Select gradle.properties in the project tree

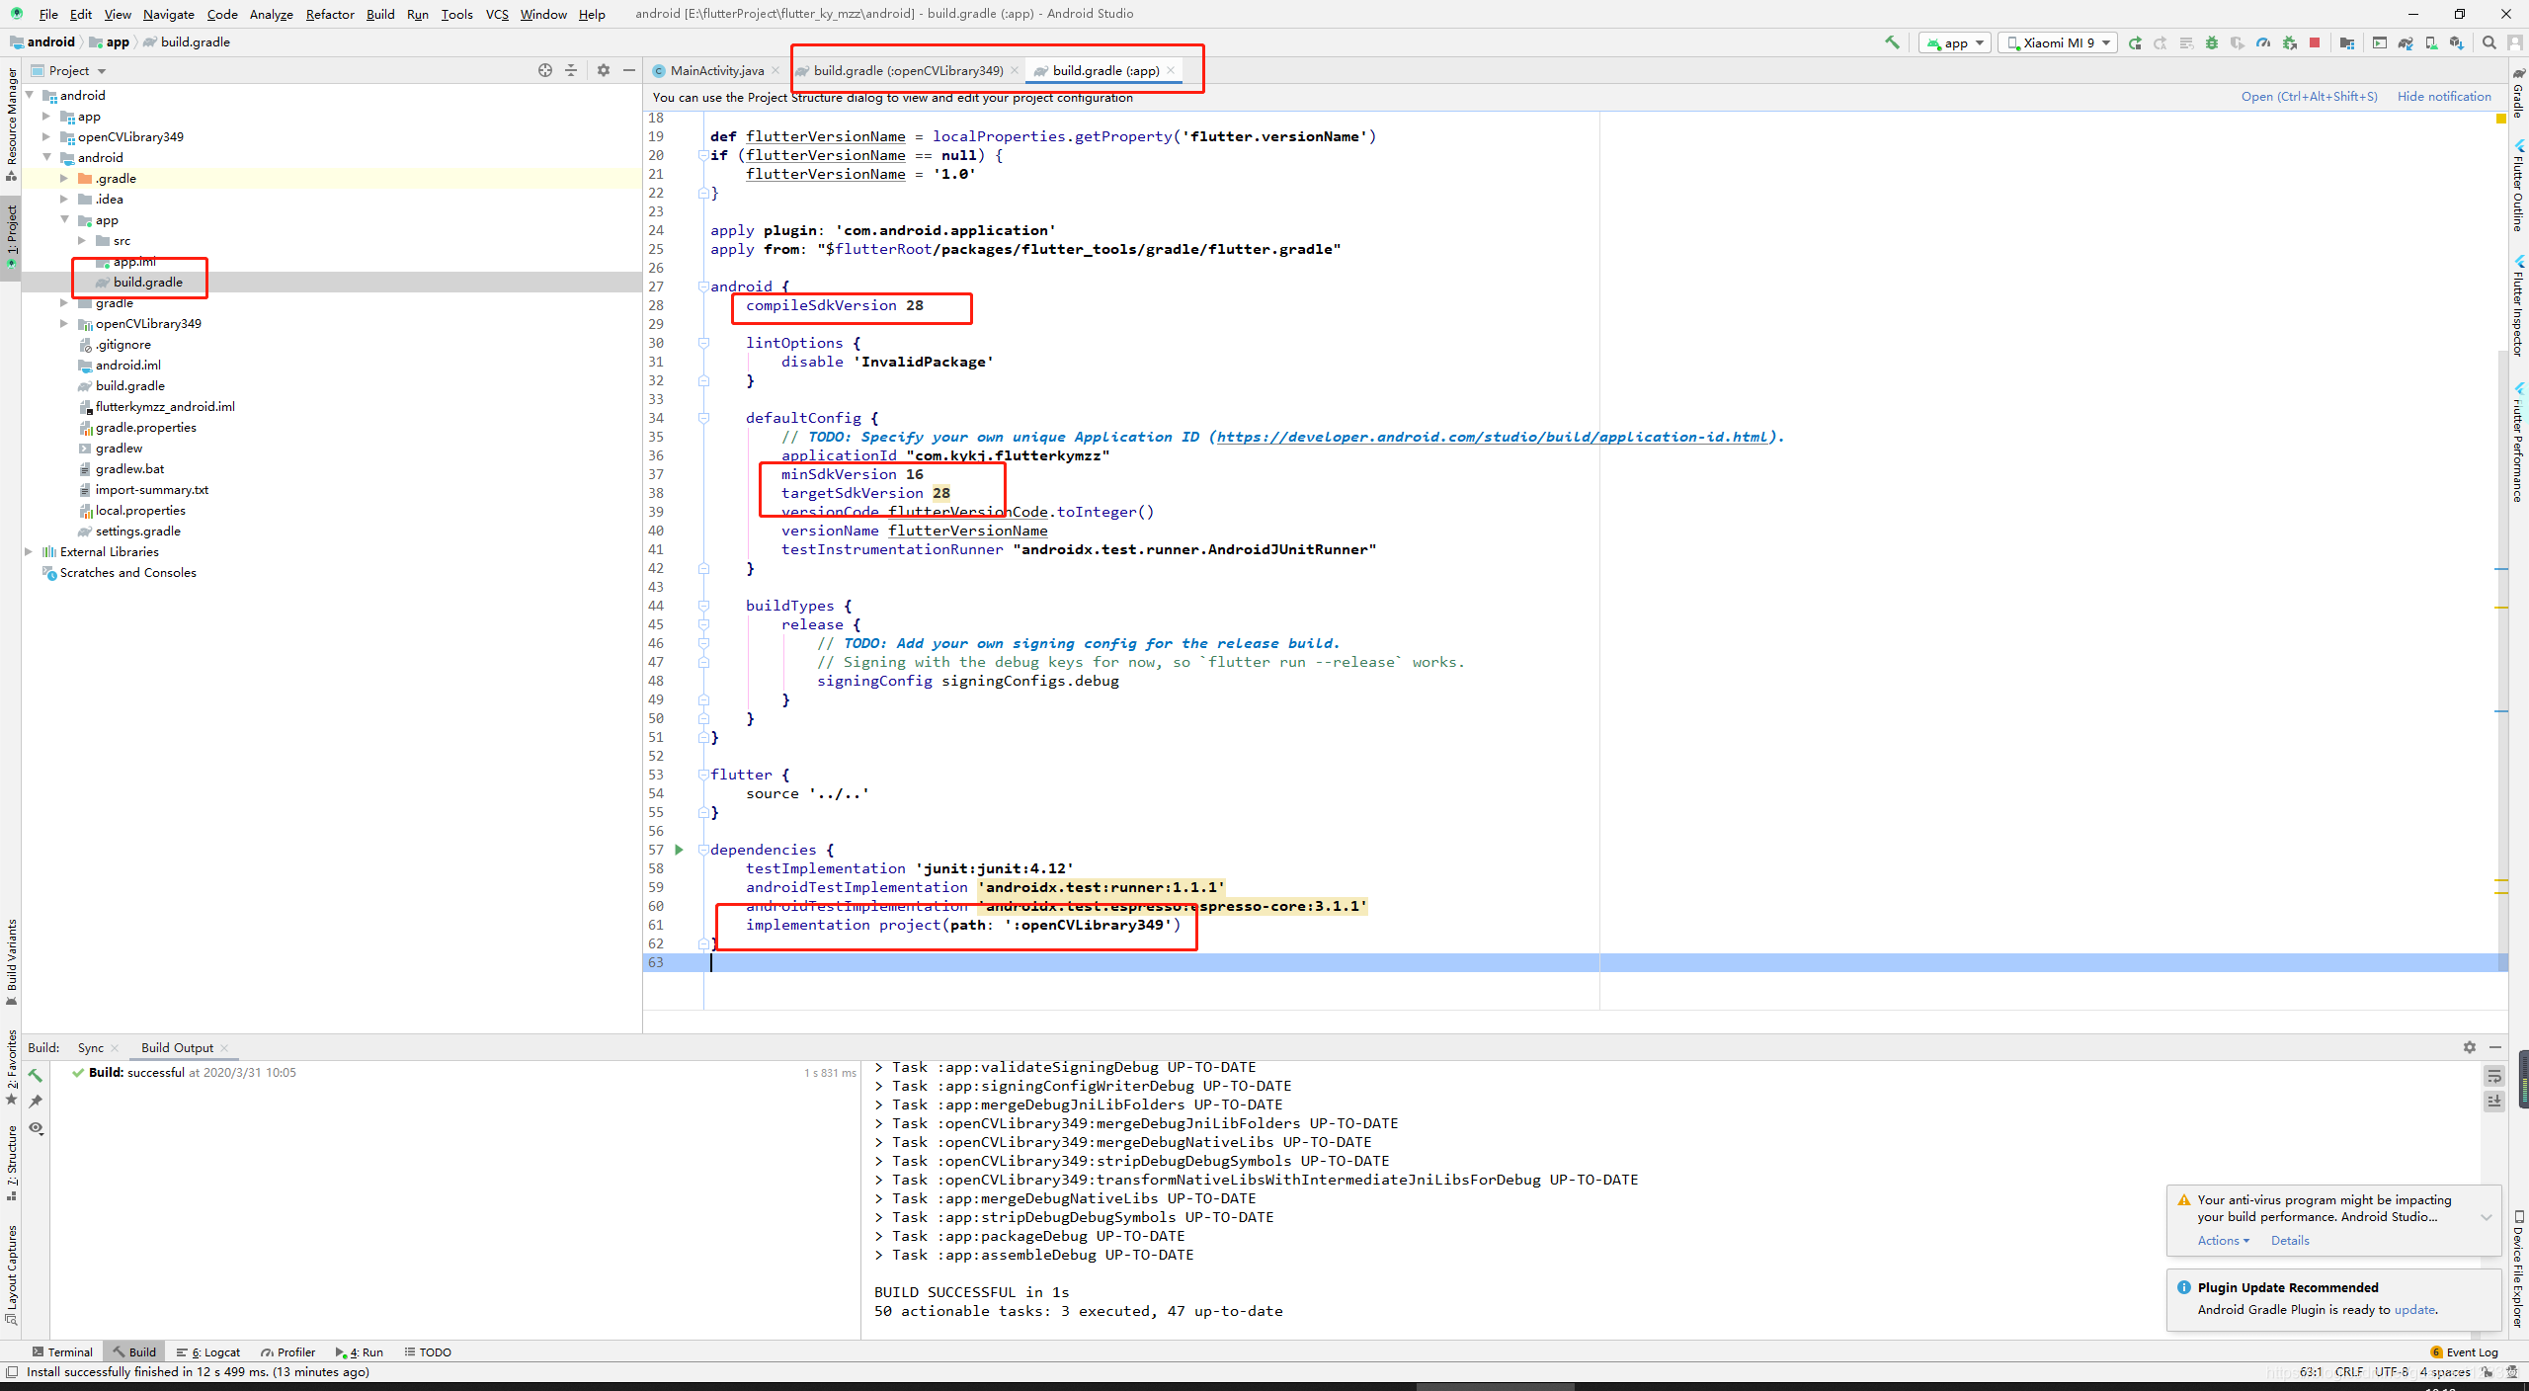145,427
